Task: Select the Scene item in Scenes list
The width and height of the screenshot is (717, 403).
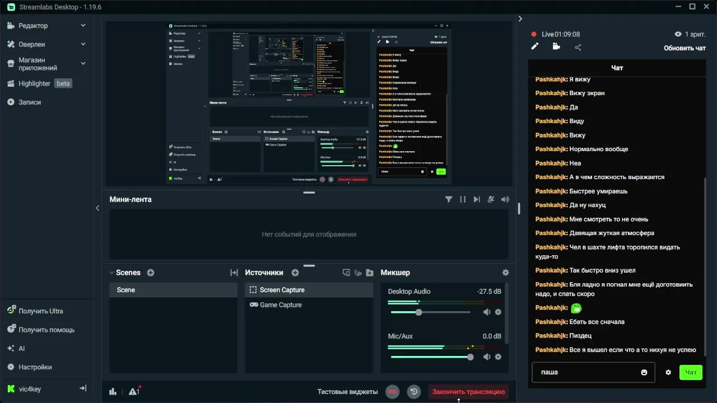Action: (173, 290)
